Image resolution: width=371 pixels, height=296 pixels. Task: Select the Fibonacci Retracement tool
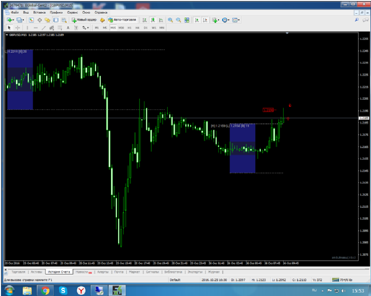tap(60, 28)
